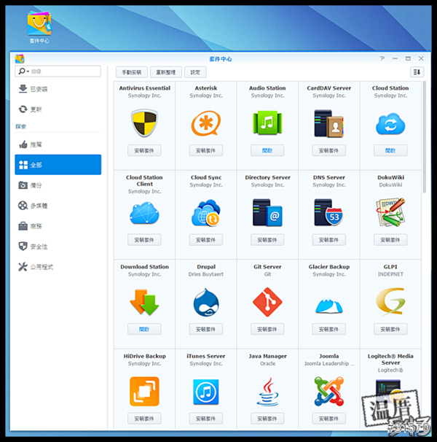This screenshot has width=437, height=442.
Task: Select the Installed (已安裝) sidebar item
Action: click(x=58, y=89)
